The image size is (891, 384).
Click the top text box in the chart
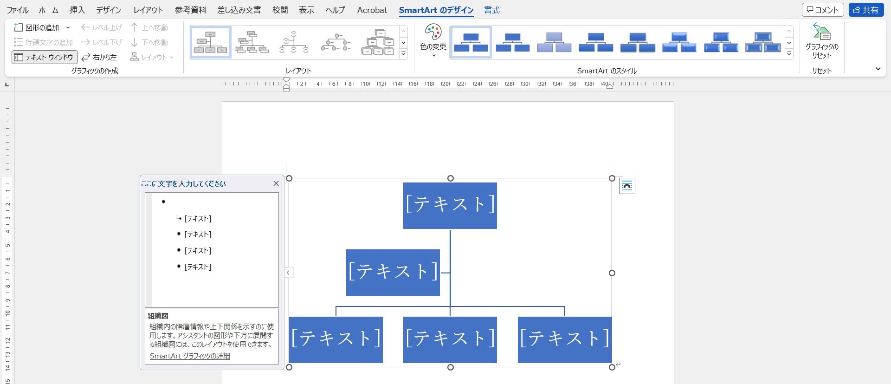[x=450, y=205]
